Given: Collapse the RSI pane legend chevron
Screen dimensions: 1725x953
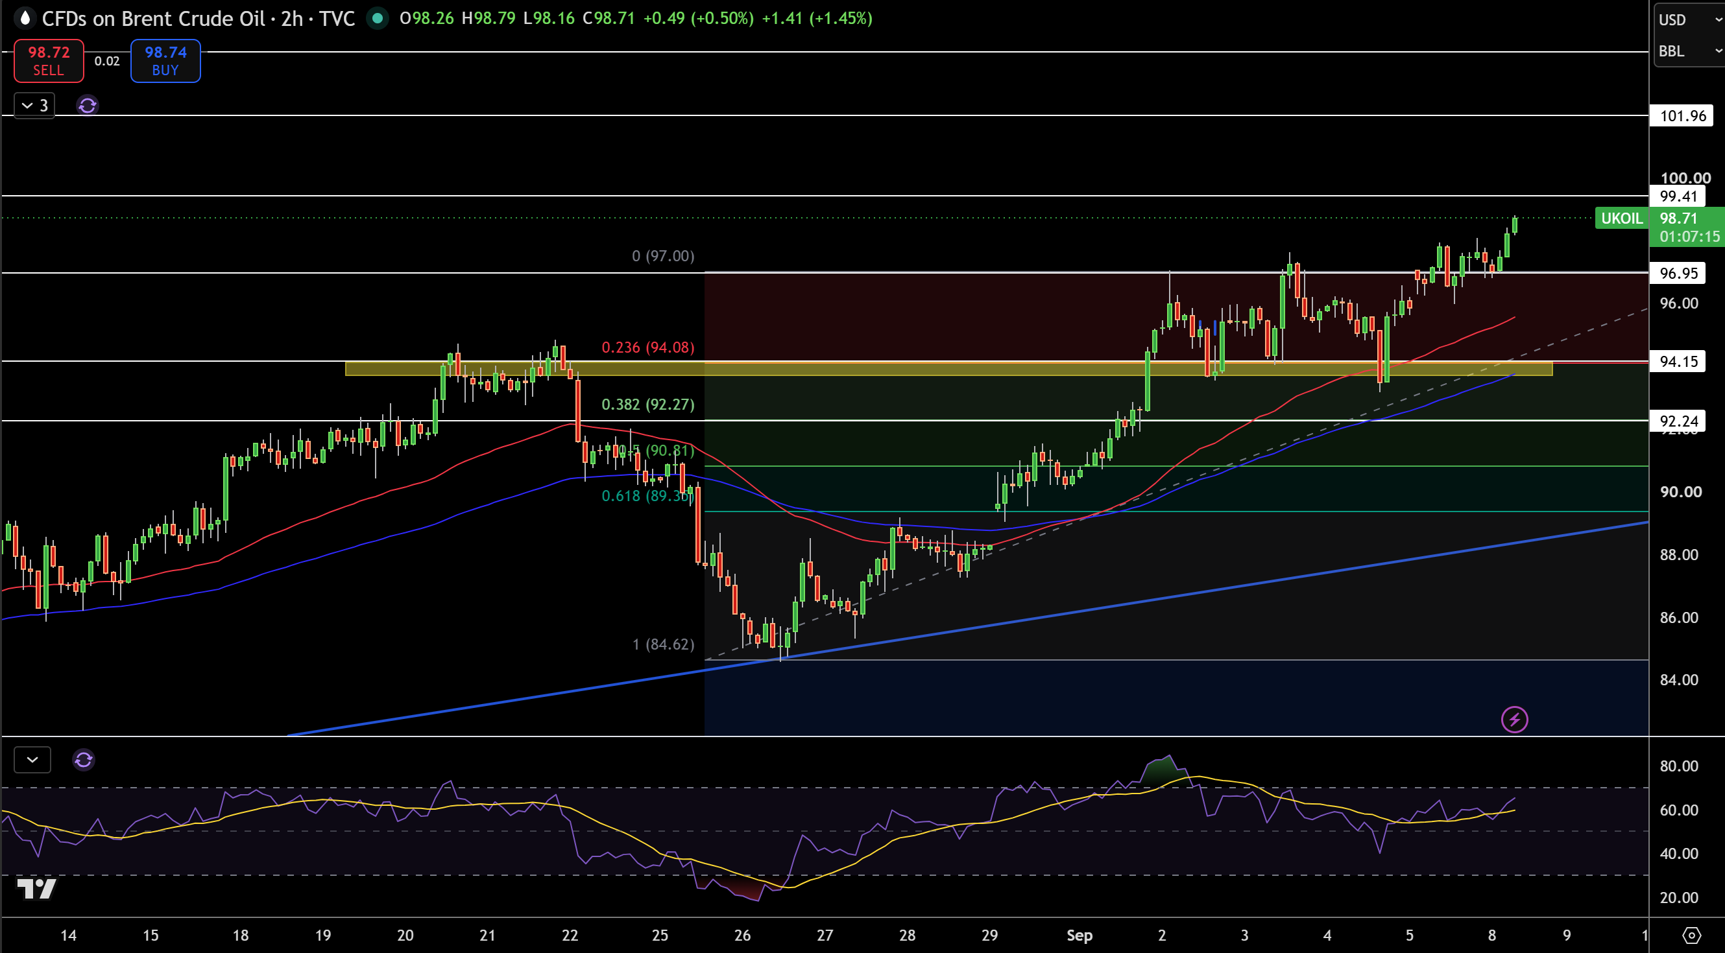Looking at the screenshot, I should pos(32,760).
